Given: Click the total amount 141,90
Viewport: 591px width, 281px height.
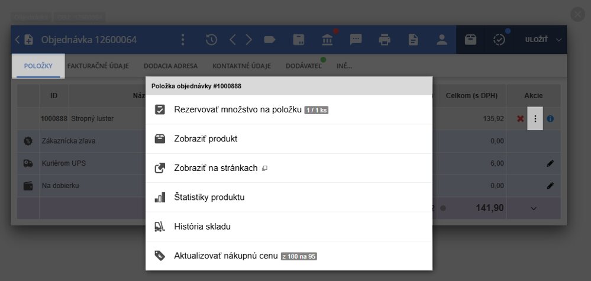Looking at the screenshot, I should click(x=490, y=208).
